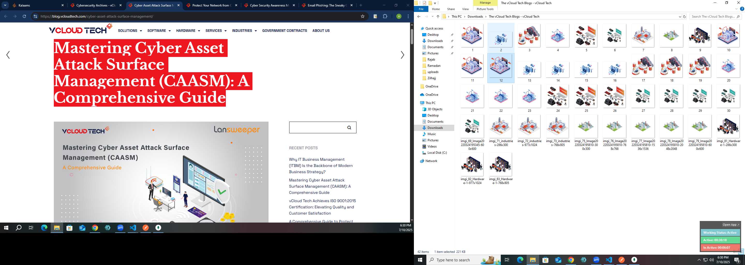Screen dimensions: 745x265
Task: Open Chrome extensions puzzle icon
Action: coord(385,16)
